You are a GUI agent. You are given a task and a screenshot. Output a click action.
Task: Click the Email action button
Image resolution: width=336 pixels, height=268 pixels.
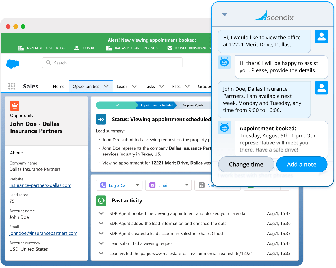[164, 185]
